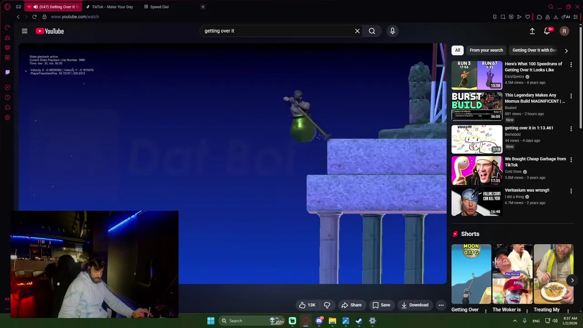Open Twitch in the Opera sidebar

(x=7, y=72)
